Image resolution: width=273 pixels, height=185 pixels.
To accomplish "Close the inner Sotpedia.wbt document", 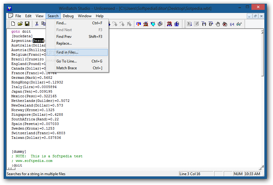I will (x=261, y=16).
